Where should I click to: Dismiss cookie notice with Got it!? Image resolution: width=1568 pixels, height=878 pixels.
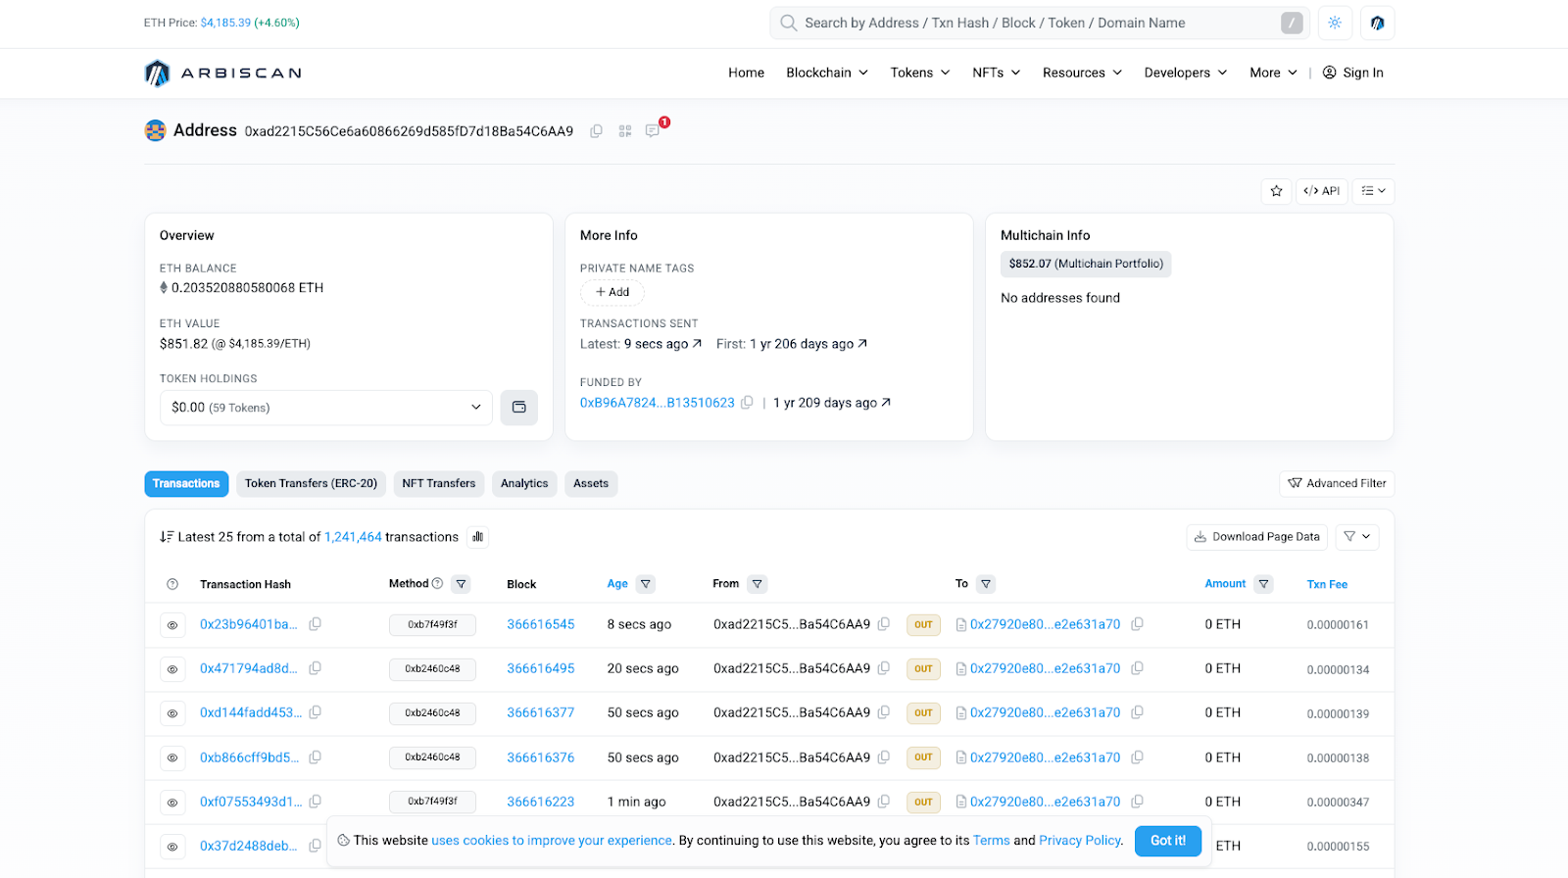point(1168,841)
